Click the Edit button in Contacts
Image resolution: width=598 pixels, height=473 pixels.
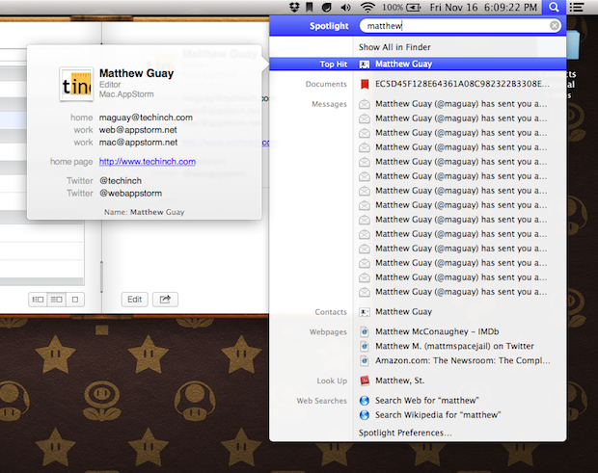coord(135,300)
